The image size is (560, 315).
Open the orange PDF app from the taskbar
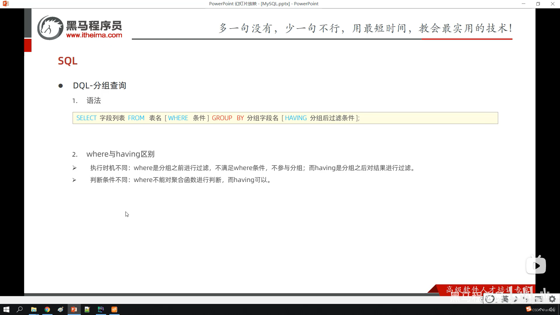114,309
